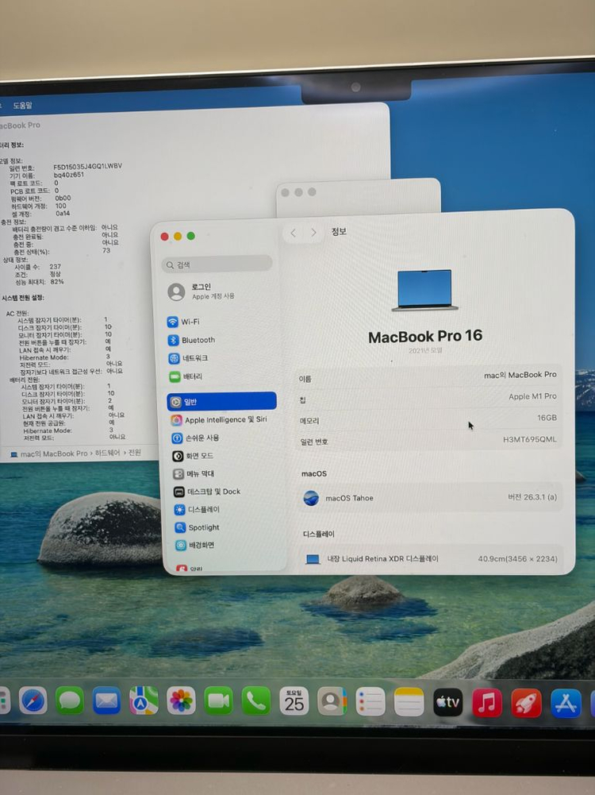Viewport: 595px width, 795px height.
Task: Click 전원 in System Information path bar
Action: point(135,452)
